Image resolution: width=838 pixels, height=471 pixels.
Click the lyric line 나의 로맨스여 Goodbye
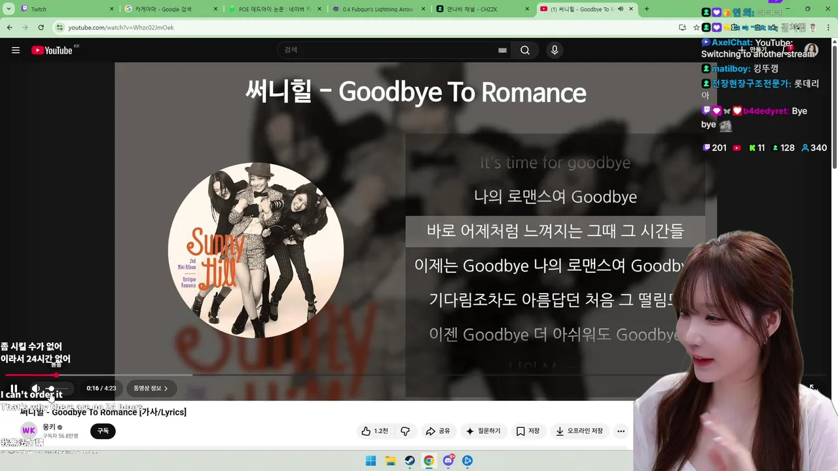tap(555, 197)
